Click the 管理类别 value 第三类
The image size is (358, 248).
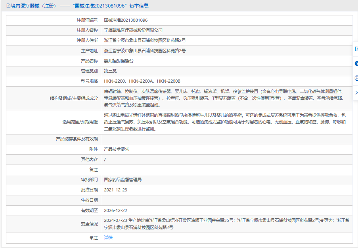coord(110,71)
